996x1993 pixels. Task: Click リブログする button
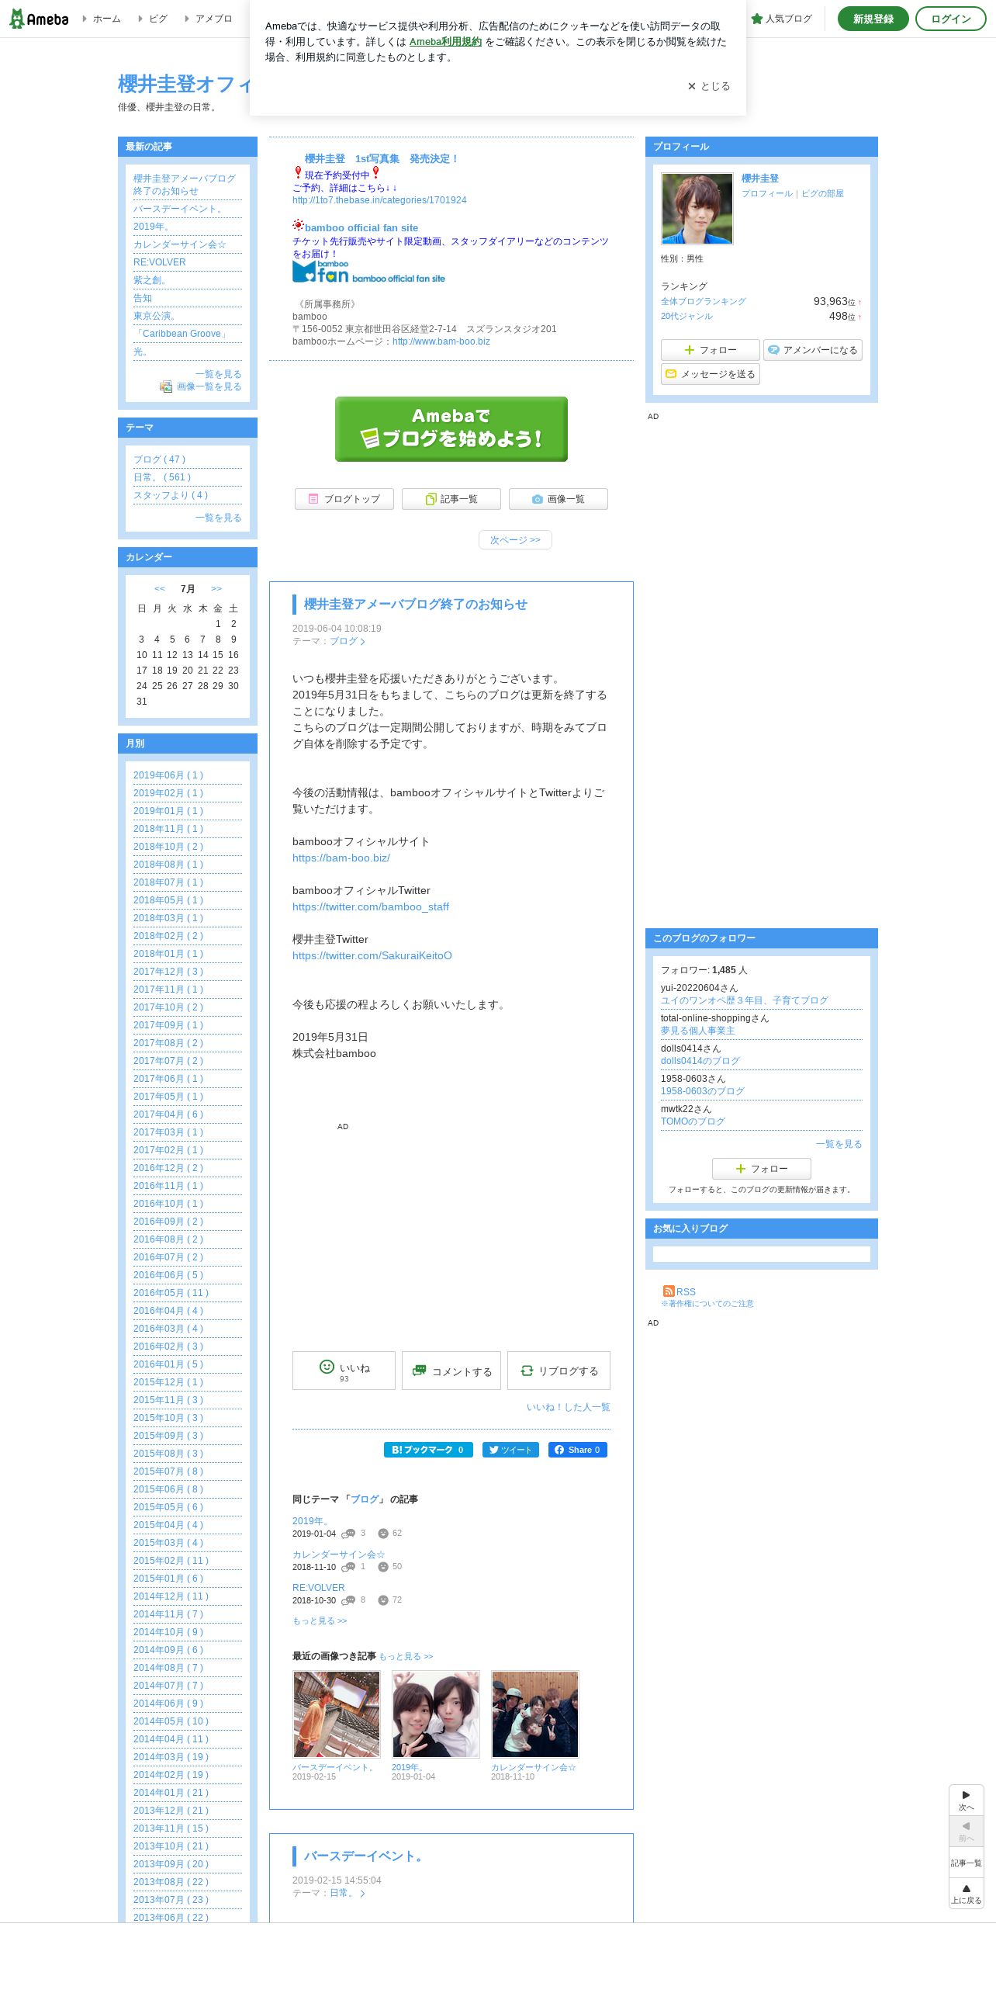click(559, 1371)
